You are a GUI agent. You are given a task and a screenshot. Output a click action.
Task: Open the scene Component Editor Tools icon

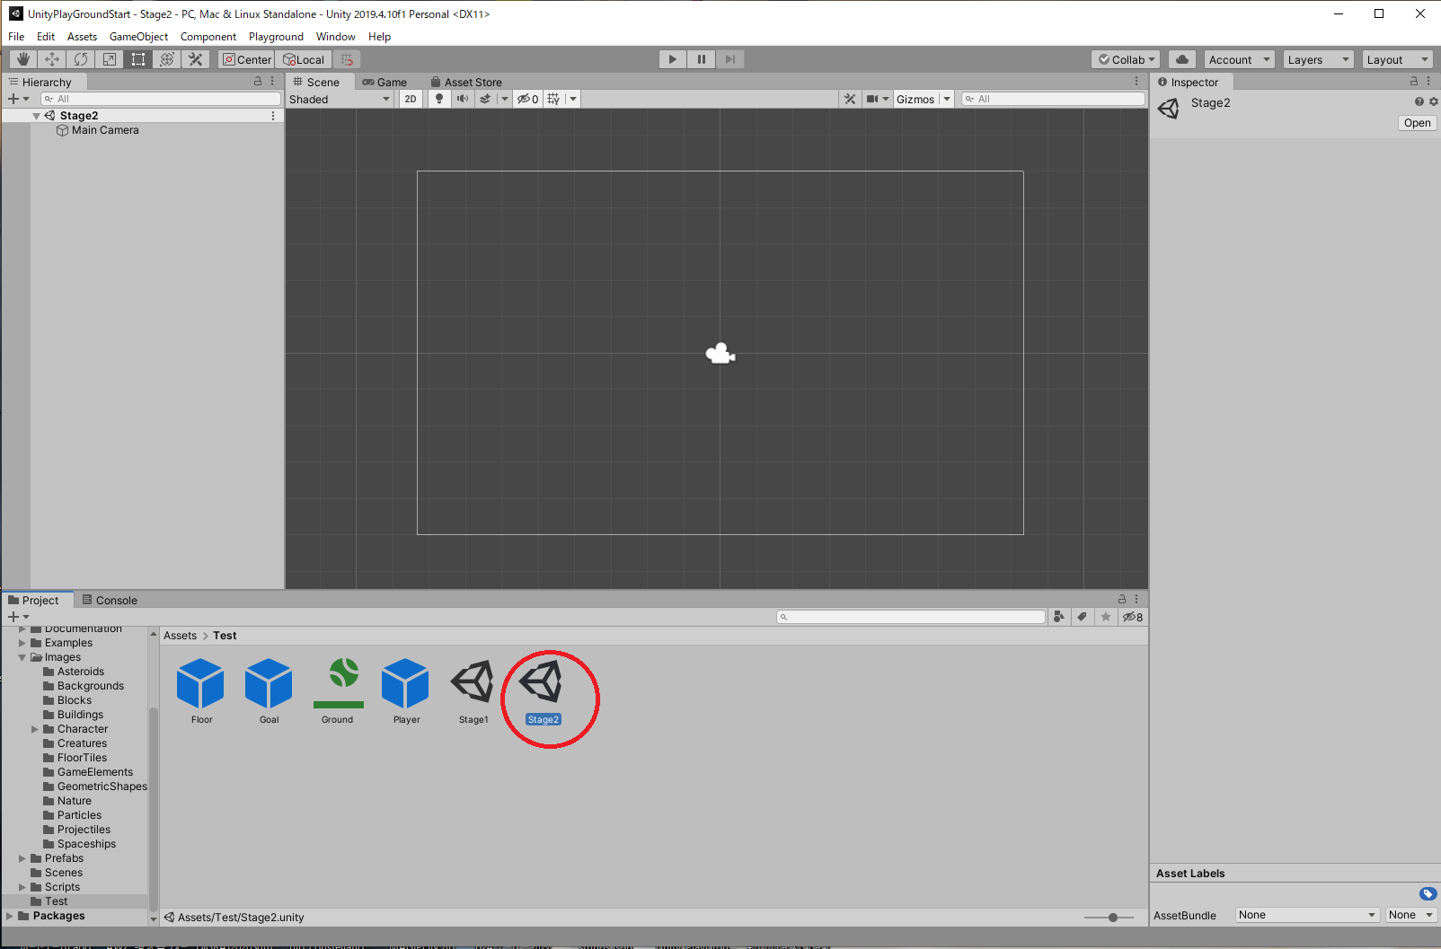(x=850, y=99)
